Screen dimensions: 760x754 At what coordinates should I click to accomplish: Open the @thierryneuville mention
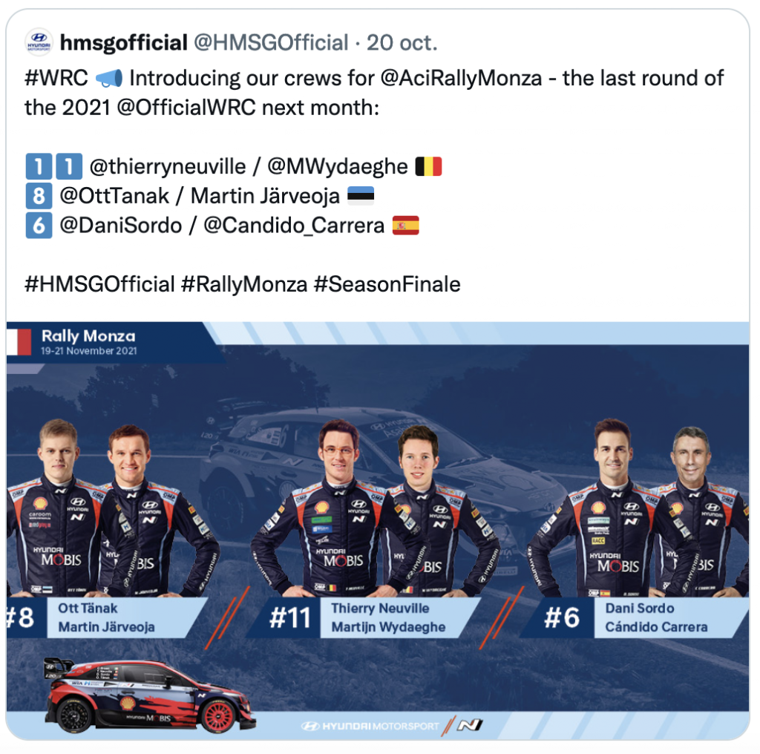click(168, 167)
